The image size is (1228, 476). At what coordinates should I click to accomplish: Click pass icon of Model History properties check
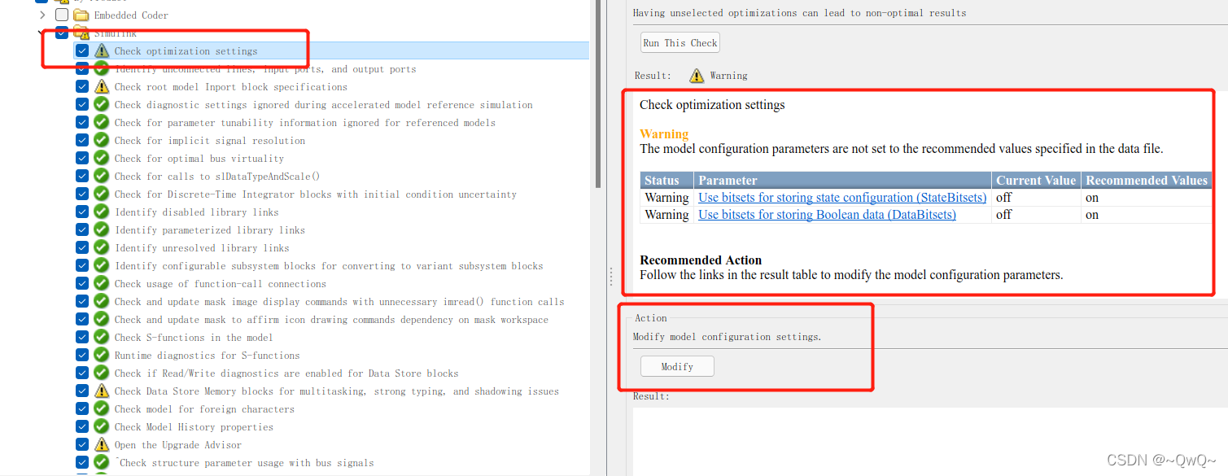[101, 426]
